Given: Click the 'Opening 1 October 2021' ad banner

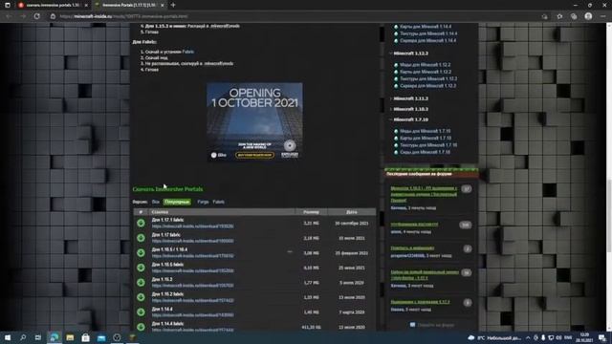Looking at the screenshot, I should coord(254,121).
